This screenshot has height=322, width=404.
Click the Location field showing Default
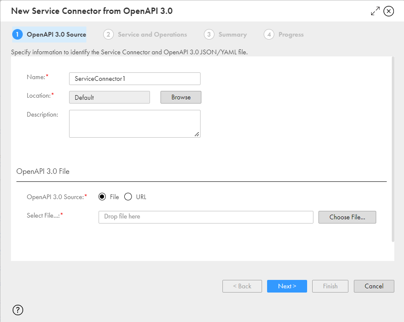110,97
